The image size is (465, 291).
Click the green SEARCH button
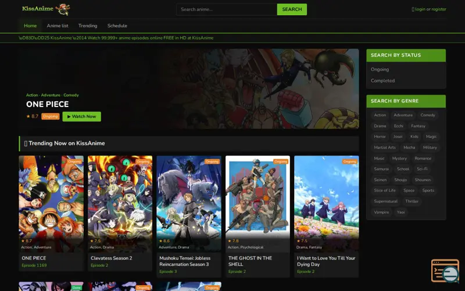(x=292, y=9)
